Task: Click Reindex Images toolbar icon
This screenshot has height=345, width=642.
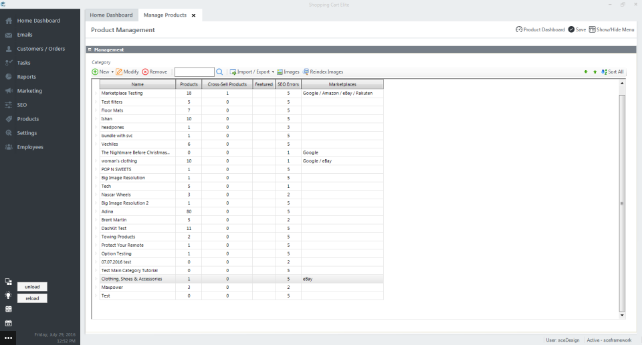Action: pyautogui.click(x=306, y=72)
